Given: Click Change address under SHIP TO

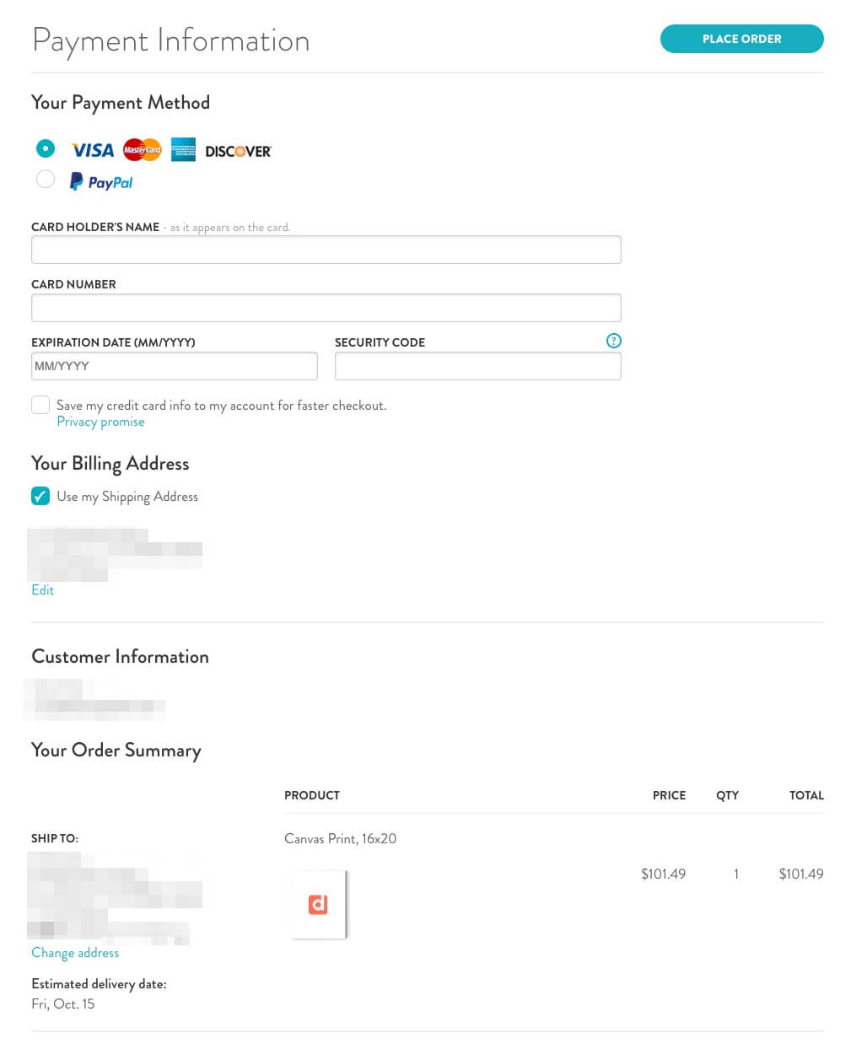Looking at the screenshot, I should [x=75, y=952].
